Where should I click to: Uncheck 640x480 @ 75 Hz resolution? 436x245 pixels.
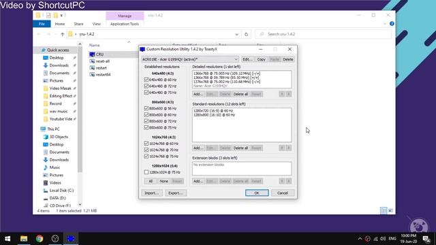coord(146,93)
